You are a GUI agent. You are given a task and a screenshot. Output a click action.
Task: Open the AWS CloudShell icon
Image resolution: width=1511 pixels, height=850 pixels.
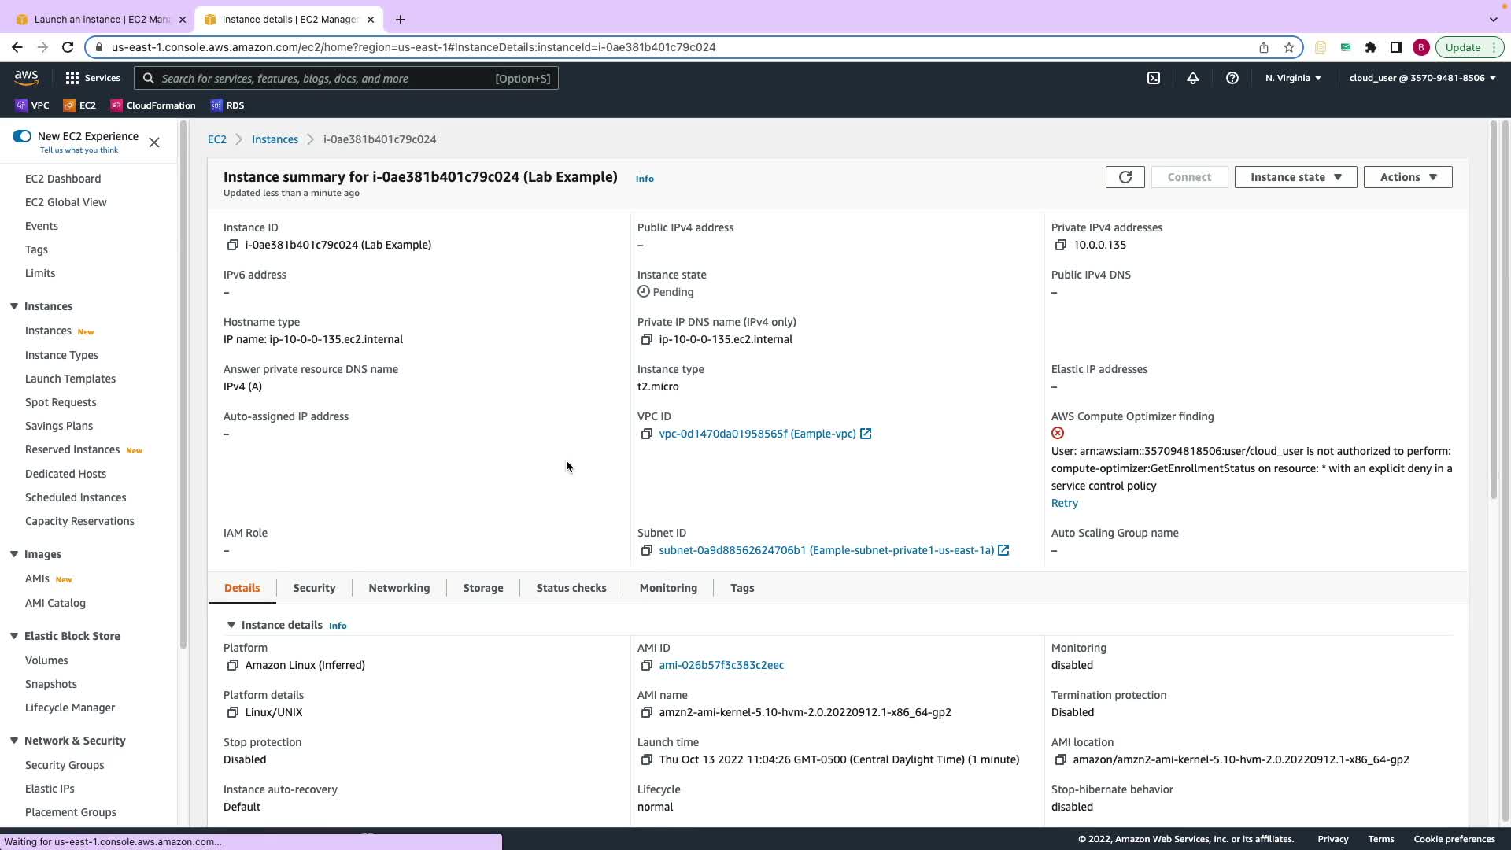[1153, 78]
